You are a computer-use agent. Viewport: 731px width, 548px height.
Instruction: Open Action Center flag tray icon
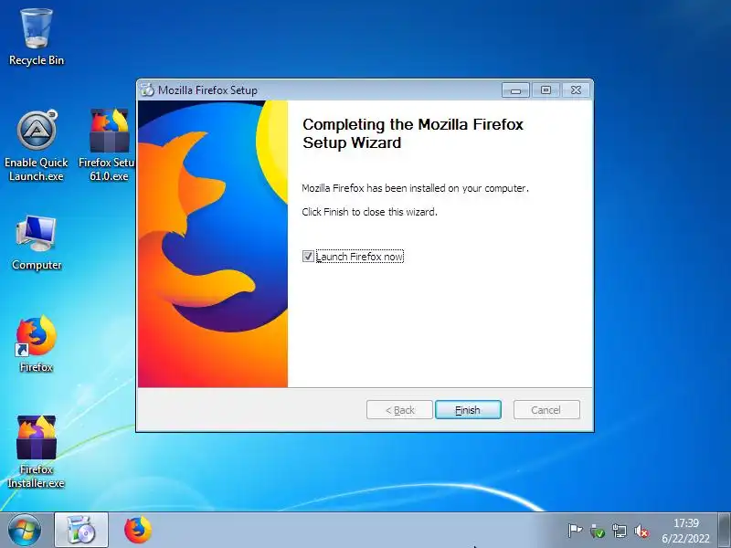pos(575,531)
